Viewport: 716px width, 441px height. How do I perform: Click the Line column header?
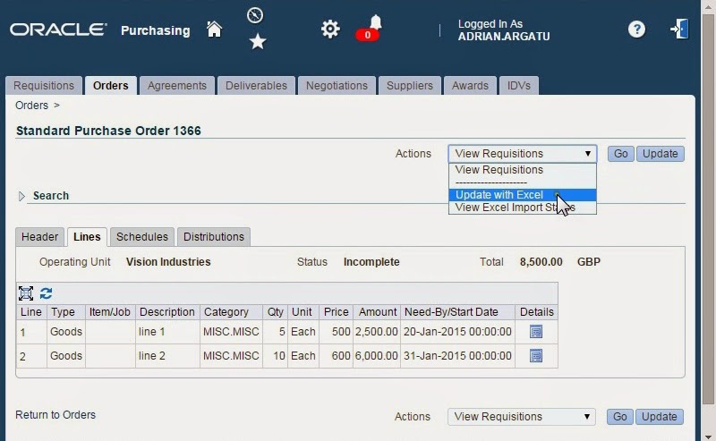pyautogui.click(x=31, y=312)
